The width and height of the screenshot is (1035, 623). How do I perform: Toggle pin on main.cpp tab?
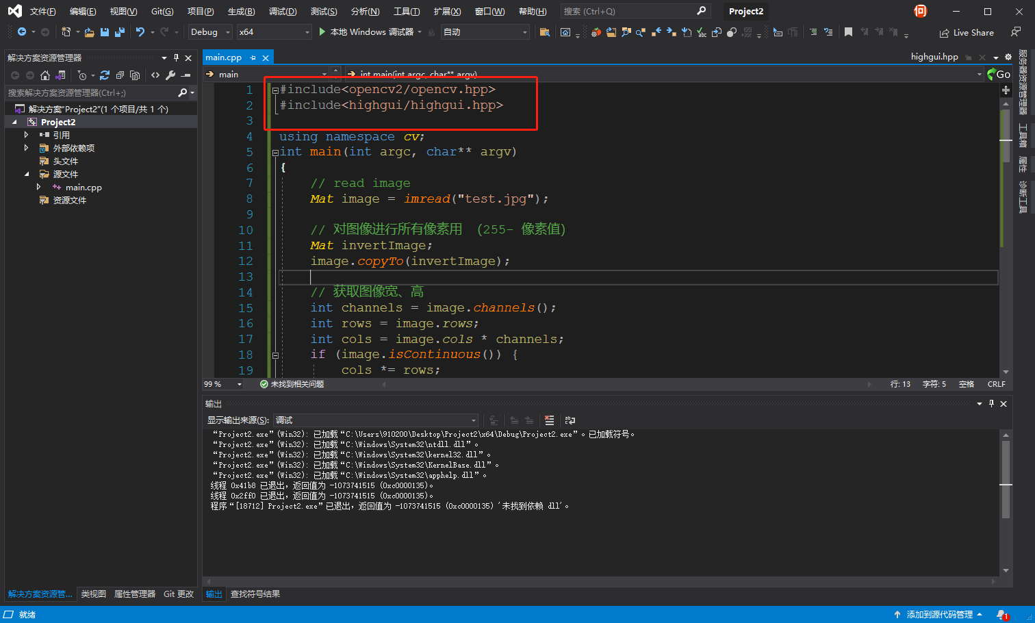coord(253,58)
